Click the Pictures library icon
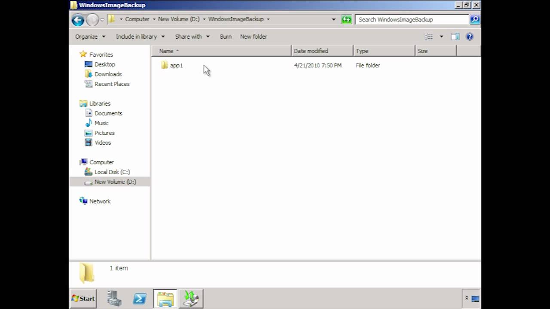 [89, 133]
